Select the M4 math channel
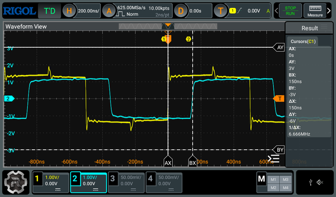The height and width of the screenshot is (197, 336). click(286, 188)
